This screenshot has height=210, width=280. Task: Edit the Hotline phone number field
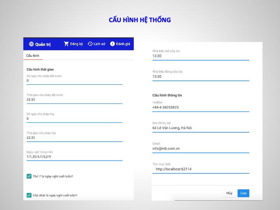pos(200,108)
